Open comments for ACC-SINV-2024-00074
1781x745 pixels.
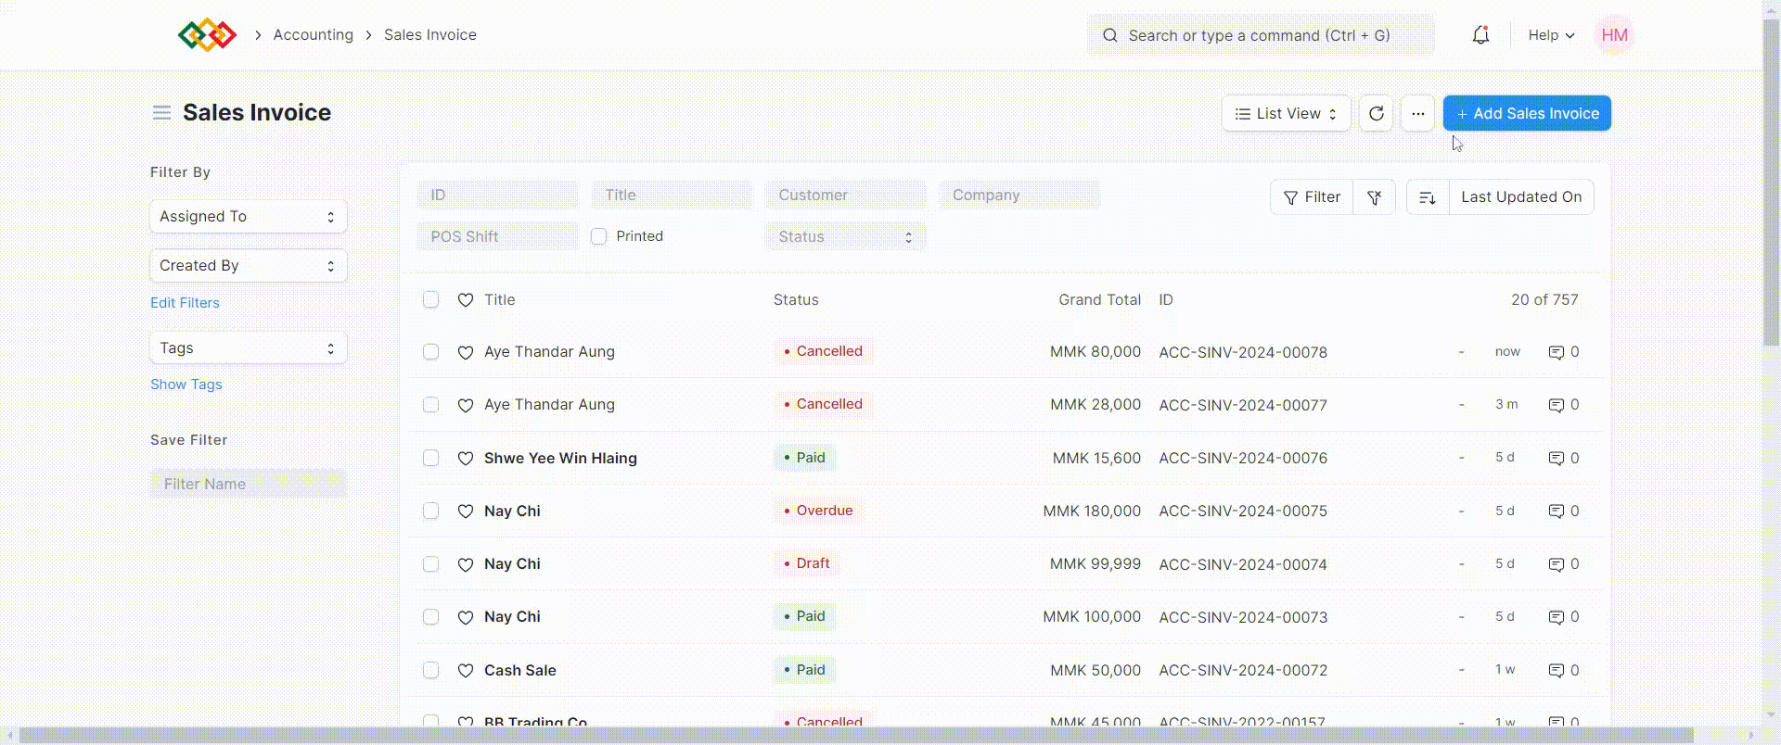coord(1564,564)
